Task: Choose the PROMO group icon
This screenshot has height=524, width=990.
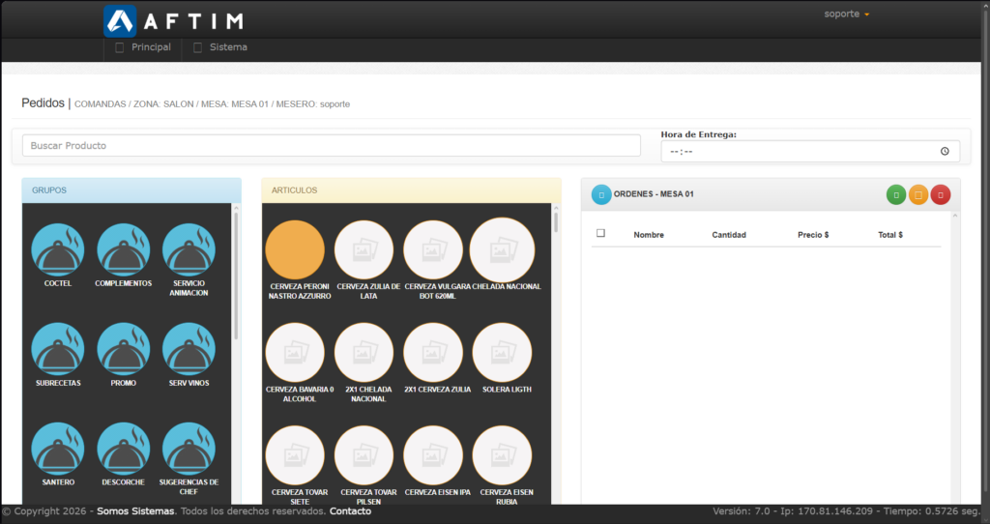Action: point(124,349)
